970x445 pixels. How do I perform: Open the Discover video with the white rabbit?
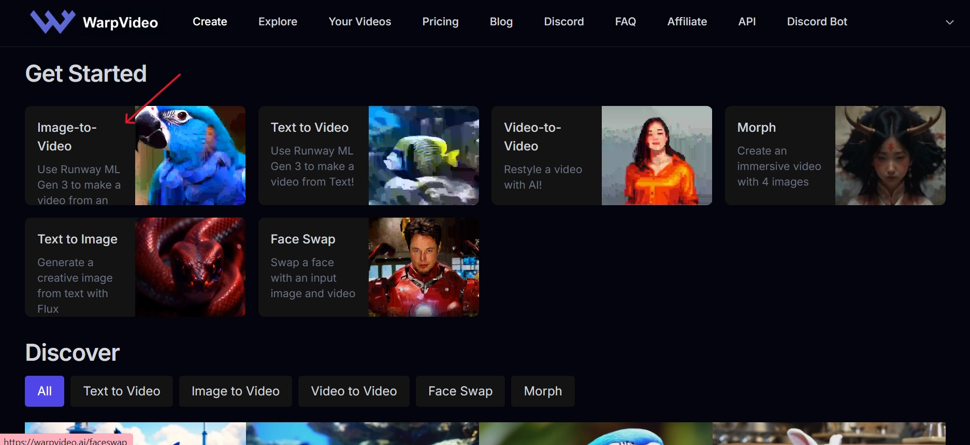coord(829,434)
